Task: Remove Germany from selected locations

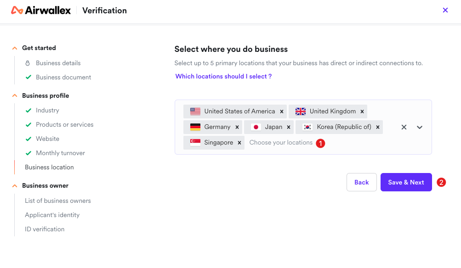Action: 237,127
